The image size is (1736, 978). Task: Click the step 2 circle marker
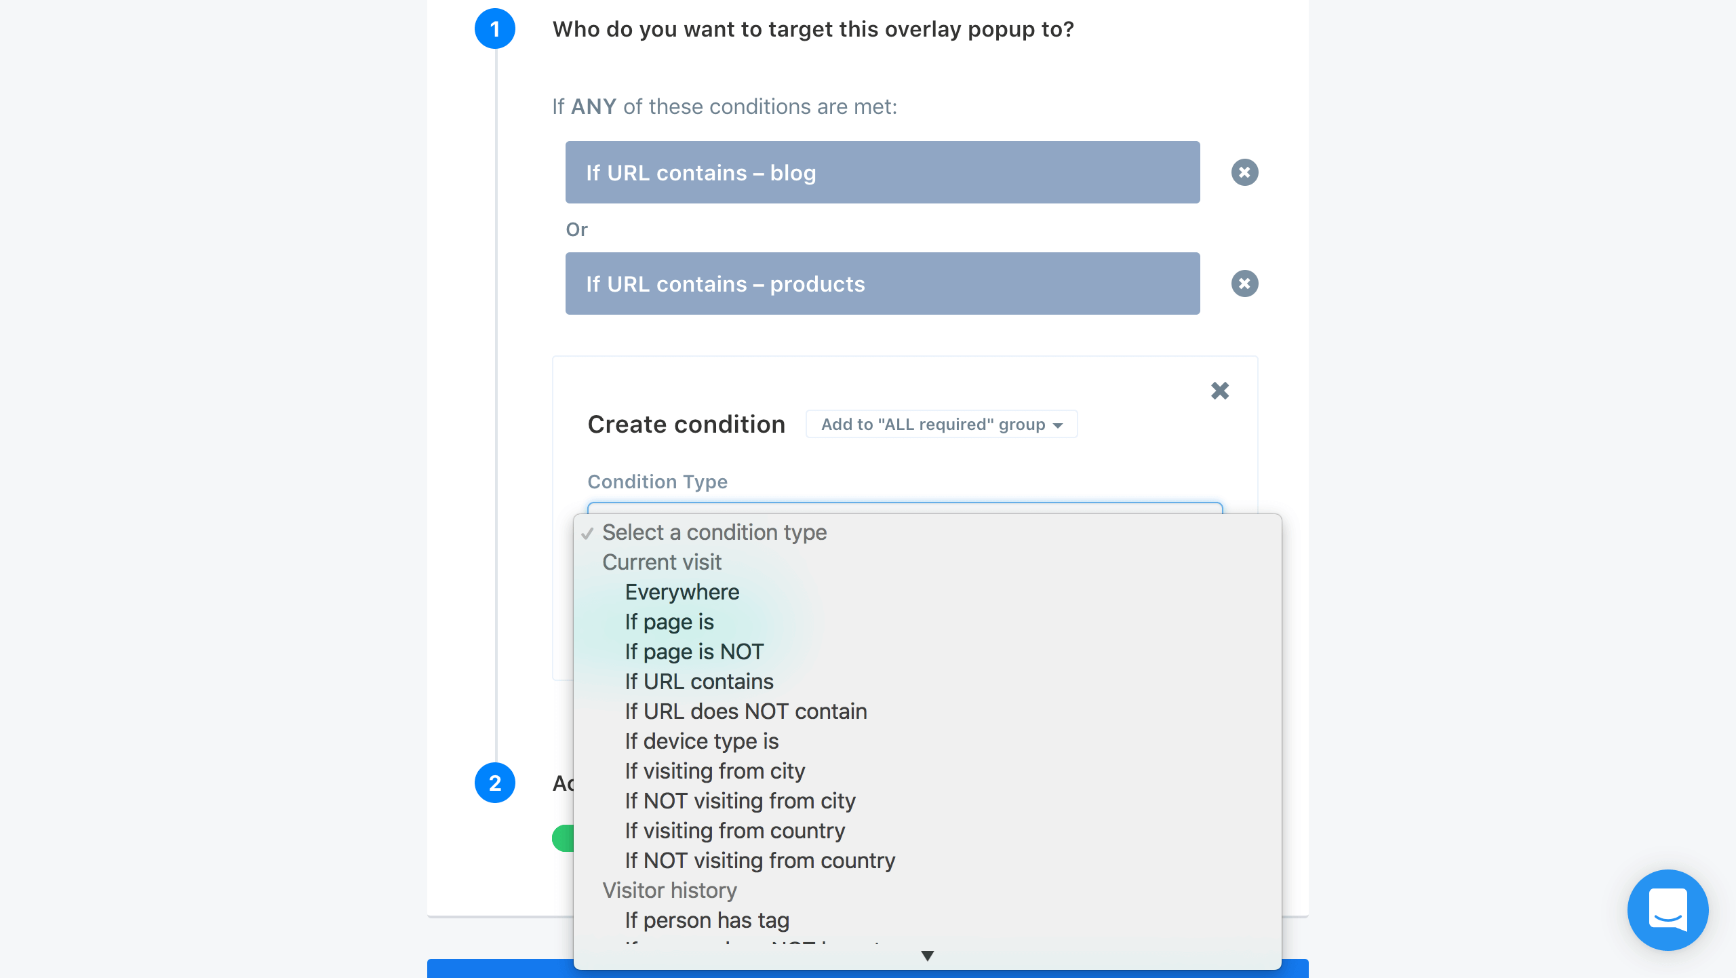click(x=495, y=783)
